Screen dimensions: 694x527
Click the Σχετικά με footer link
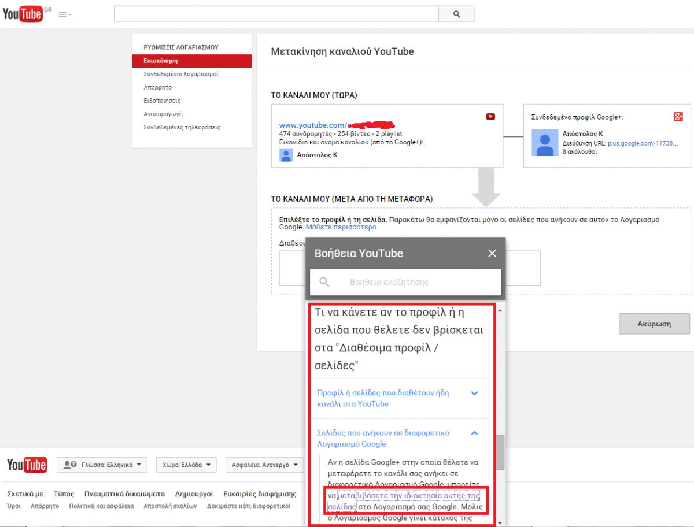25,494
